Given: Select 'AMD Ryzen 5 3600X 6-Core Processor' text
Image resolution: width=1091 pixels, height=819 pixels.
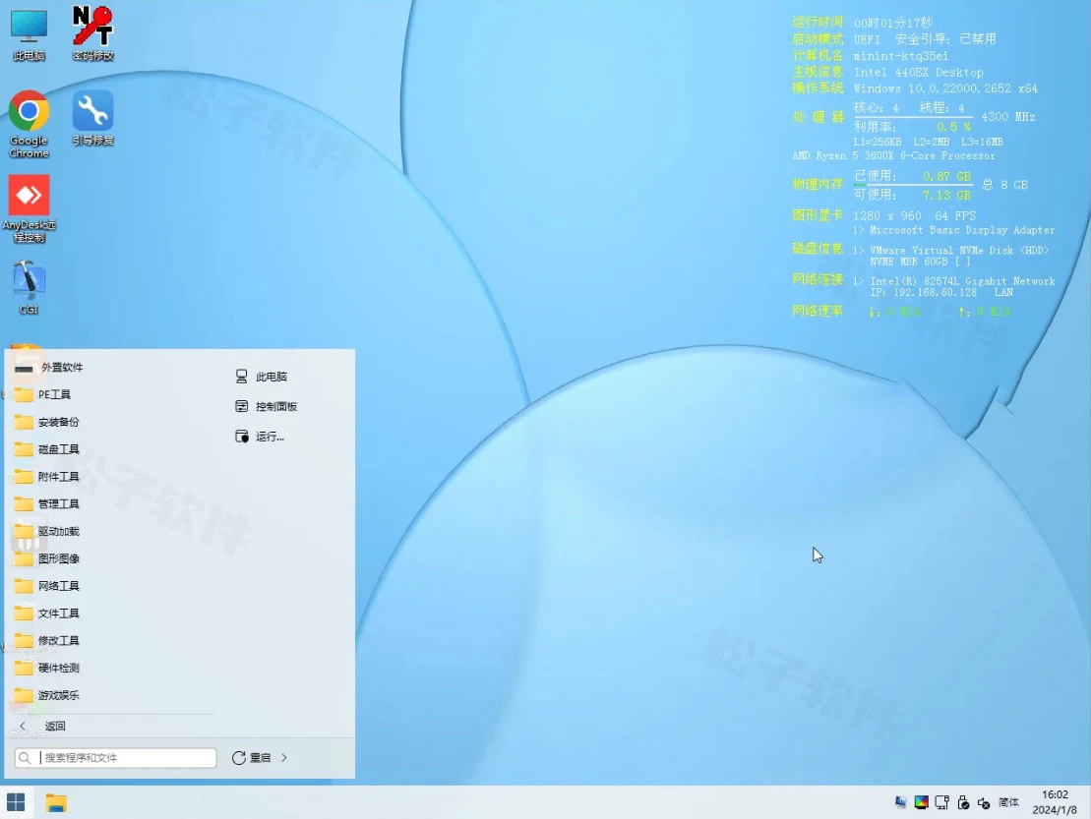Looking at the screenshot, I should tap(893, 155).
